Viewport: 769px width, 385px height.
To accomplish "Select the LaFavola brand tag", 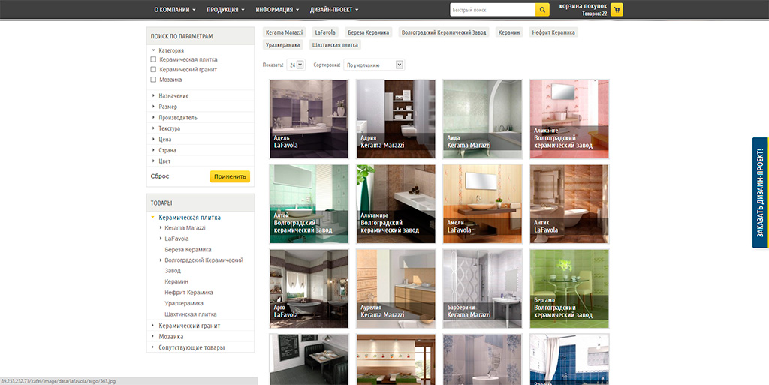I will pyautogui.click(x=325, y=32).
